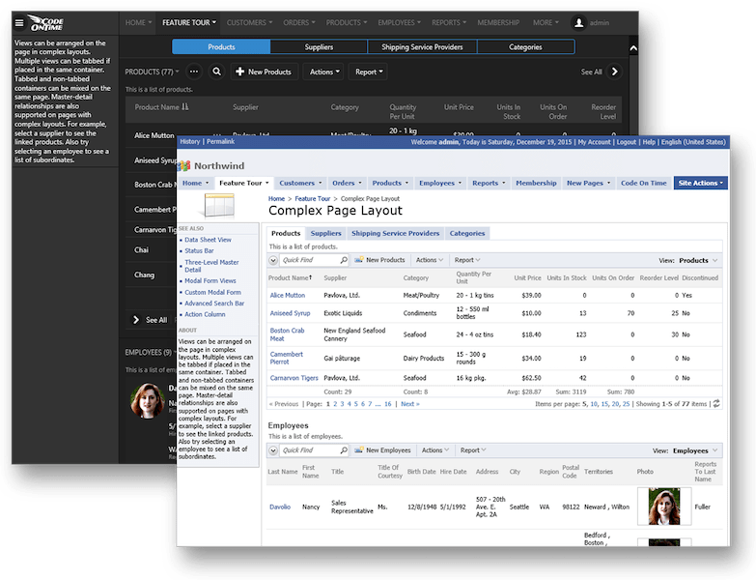Open Reports menu in Northwind window
The image size is (756, 580).
tap(489, 183)
